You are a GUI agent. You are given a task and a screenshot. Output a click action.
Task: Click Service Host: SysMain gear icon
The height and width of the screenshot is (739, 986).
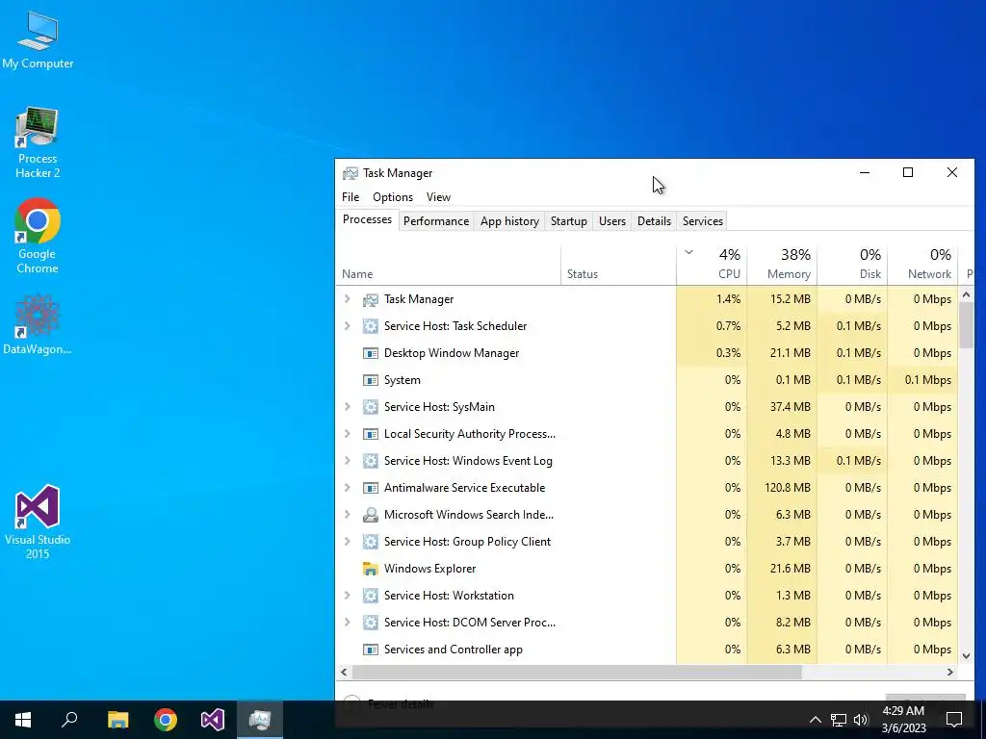[371, 407]
